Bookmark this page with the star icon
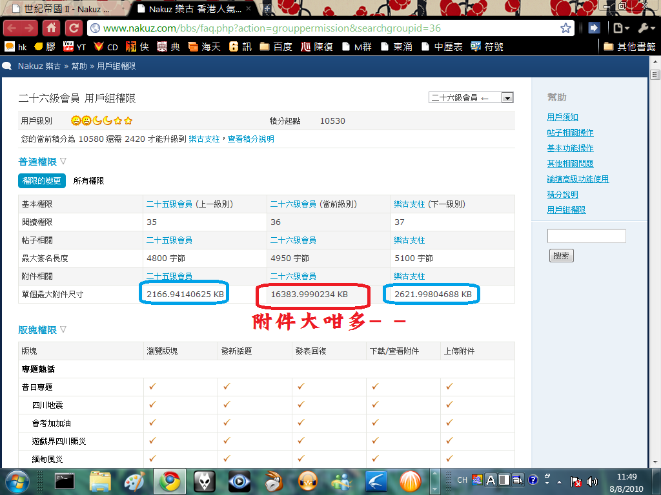The width and height of the screenshot is (661, 495). (x=565, y=28)
